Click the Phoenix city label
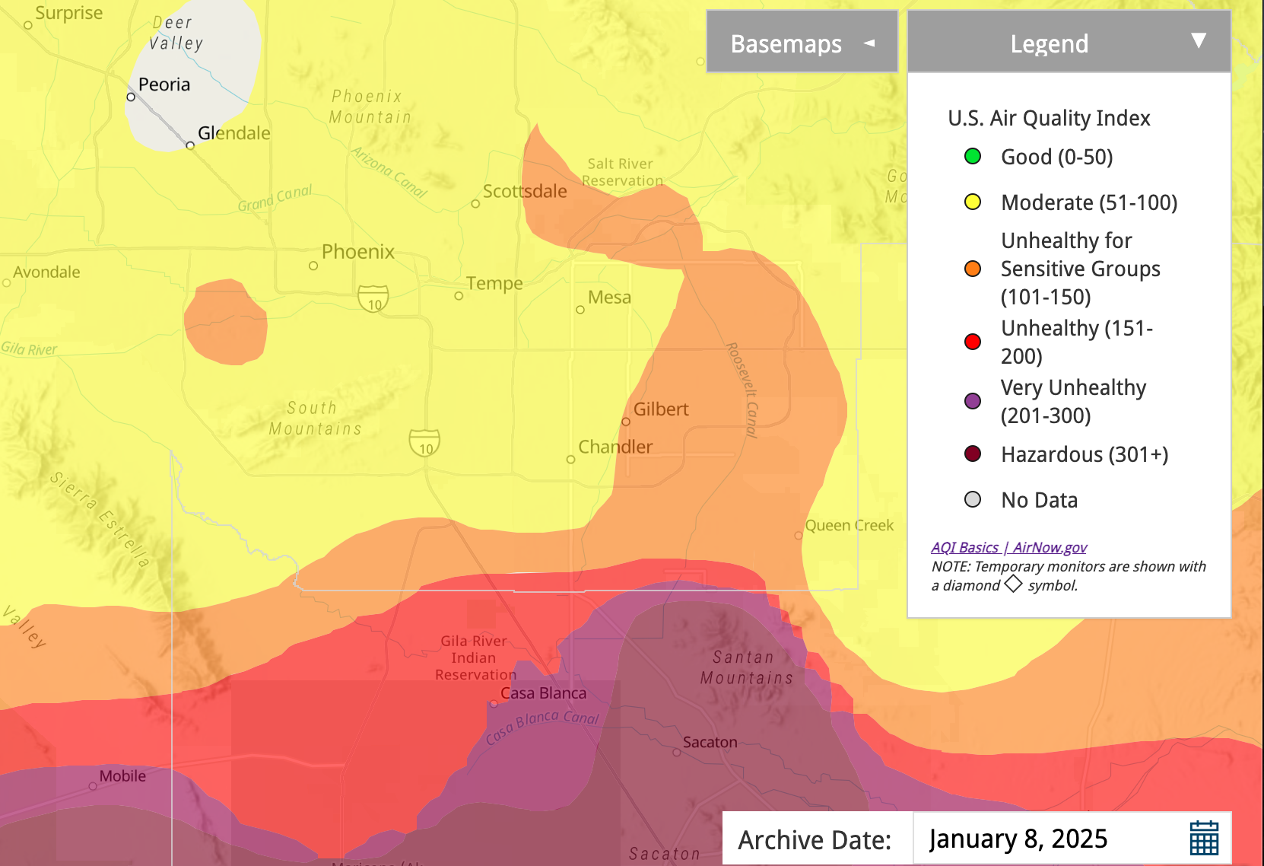The image size is (1264, 866). [x=357, y=252]
